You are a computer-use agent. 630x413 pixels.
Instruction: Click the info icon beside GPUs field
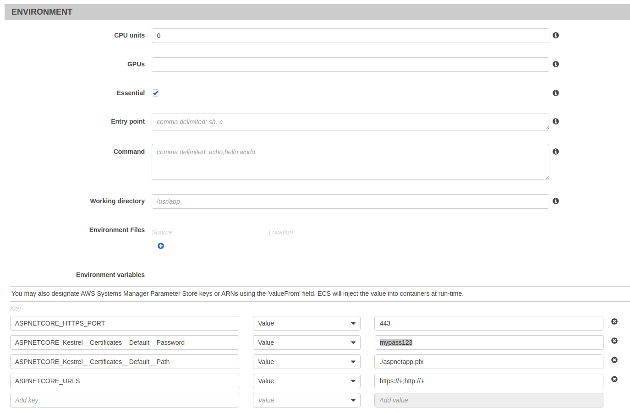coord(555,64)
